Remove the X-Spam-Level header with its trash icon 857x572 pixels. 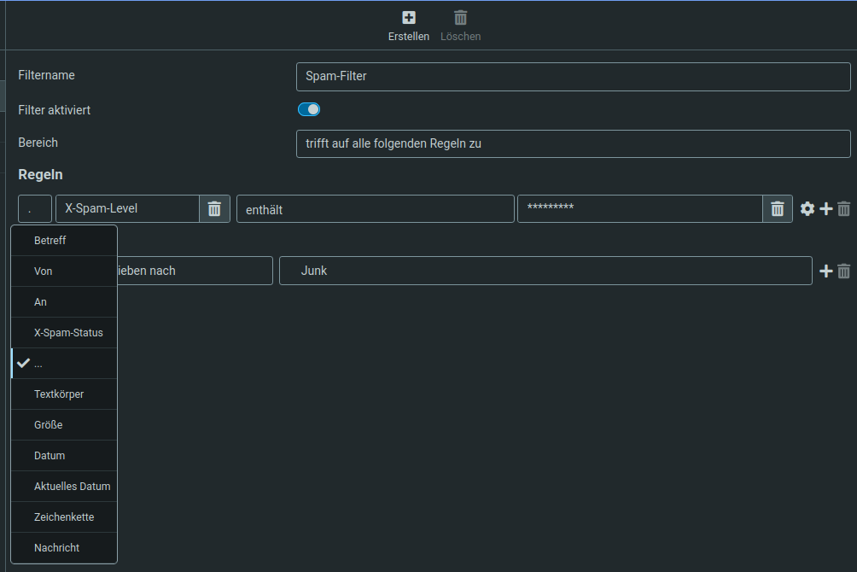click(214, 208)
